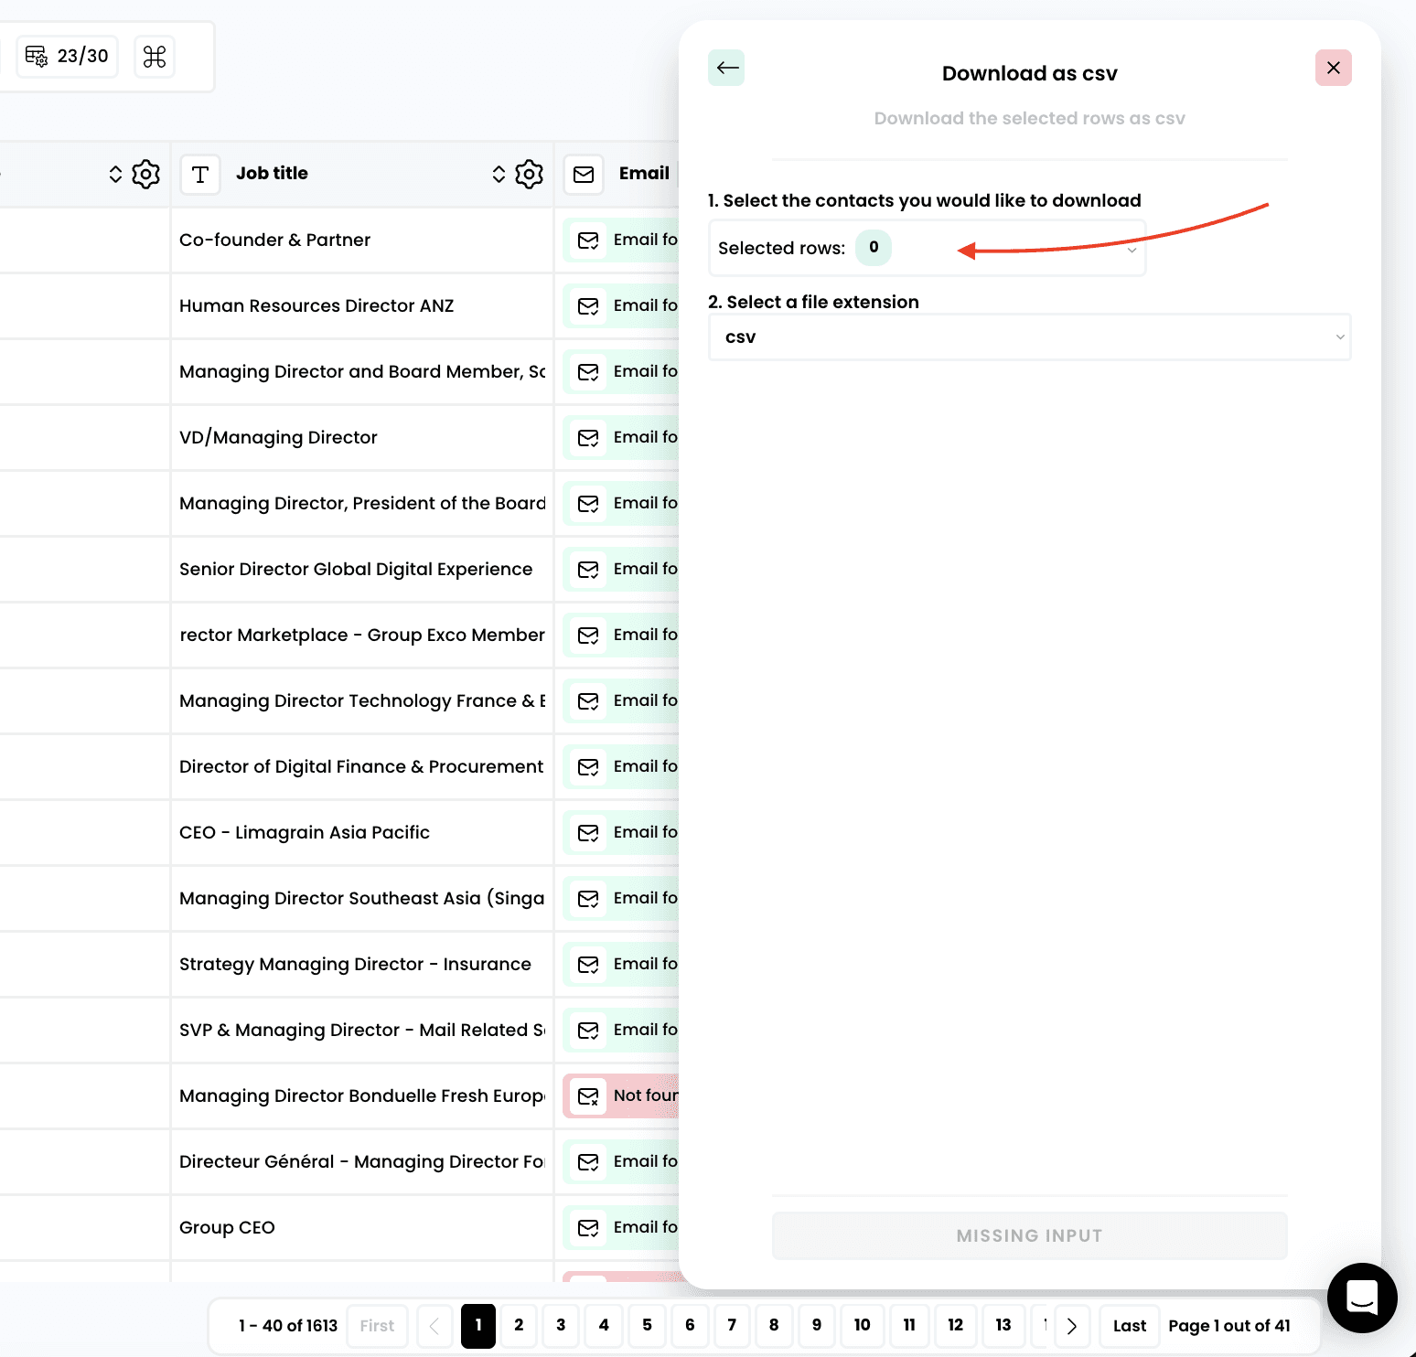Go to page 5
This screenshot has height=1357, width=1416.
click(x=647, y=1326)
